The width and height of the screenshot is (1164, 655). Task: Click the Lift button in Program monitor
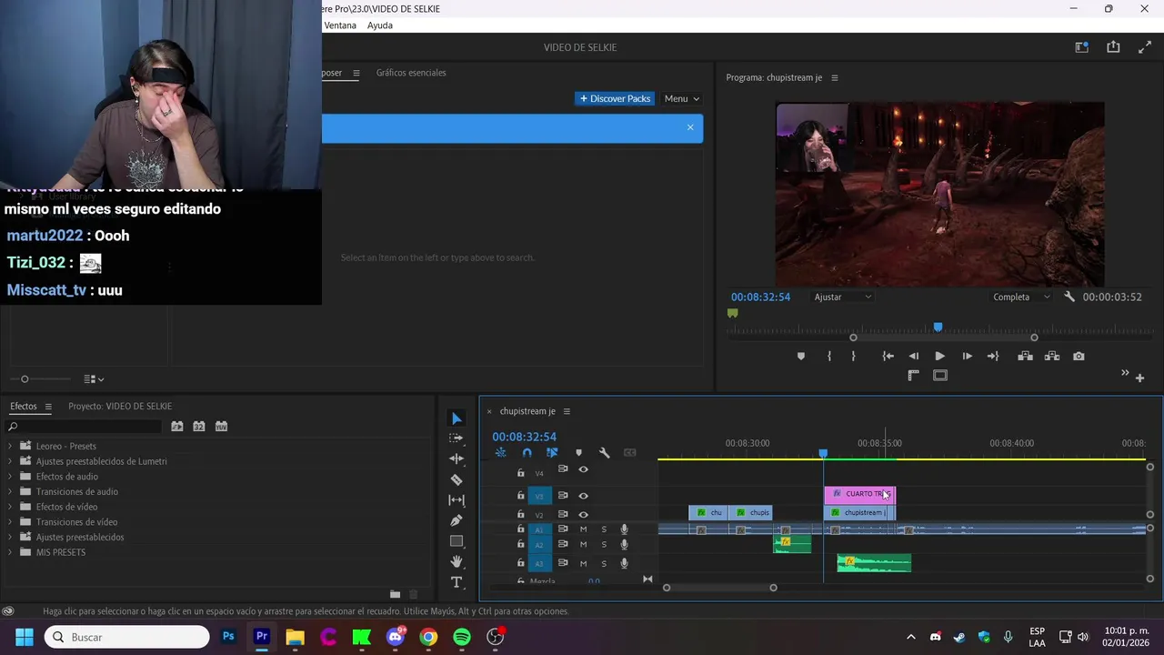point(1025,357)
